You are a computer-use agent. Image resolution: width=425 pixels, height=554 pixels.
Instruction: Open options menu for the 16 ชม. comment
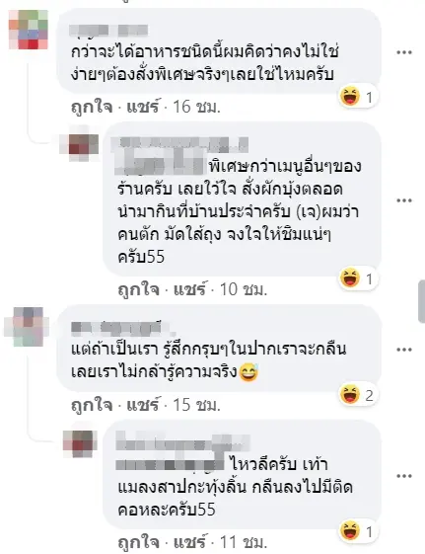pyautogui.click(x=404, y=52)
